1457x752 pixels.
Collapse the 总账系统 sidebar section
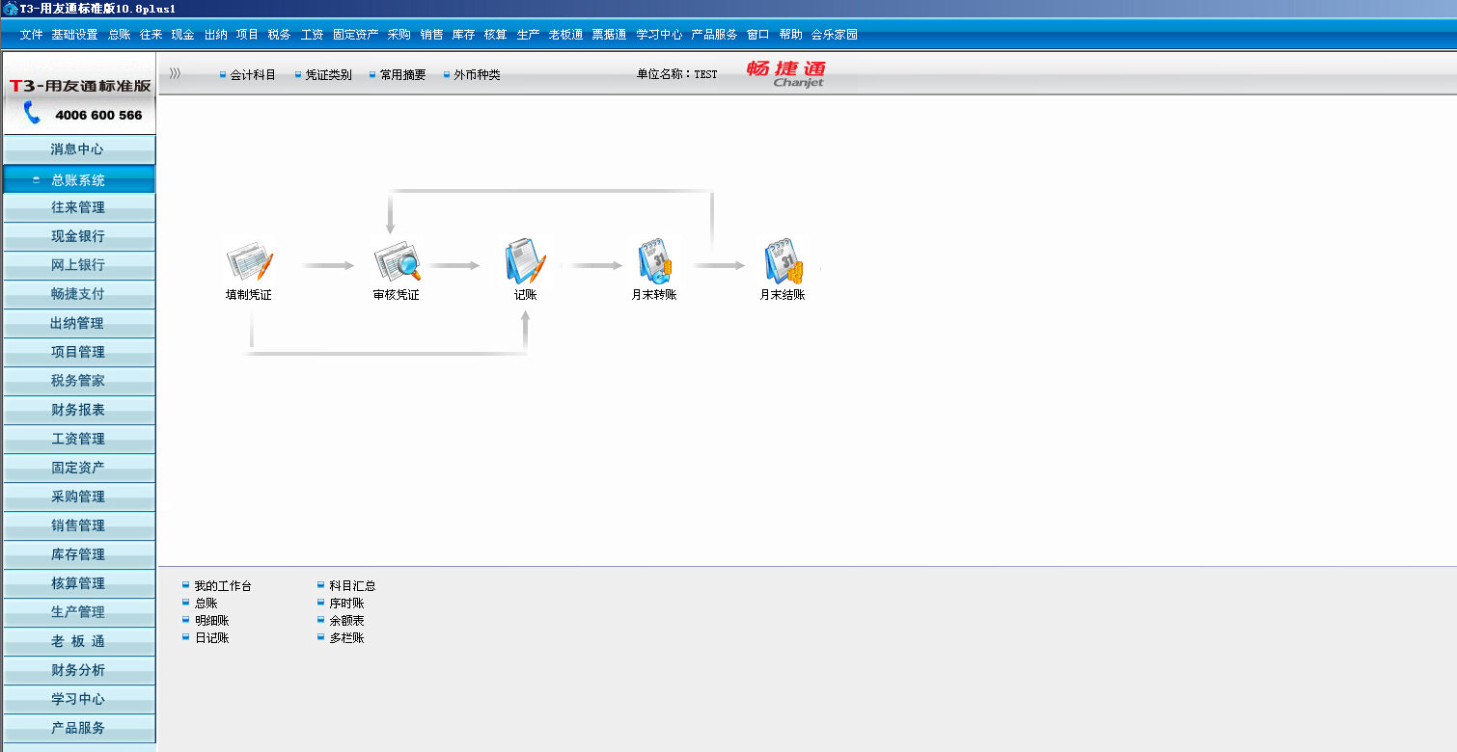click(78, 180)
